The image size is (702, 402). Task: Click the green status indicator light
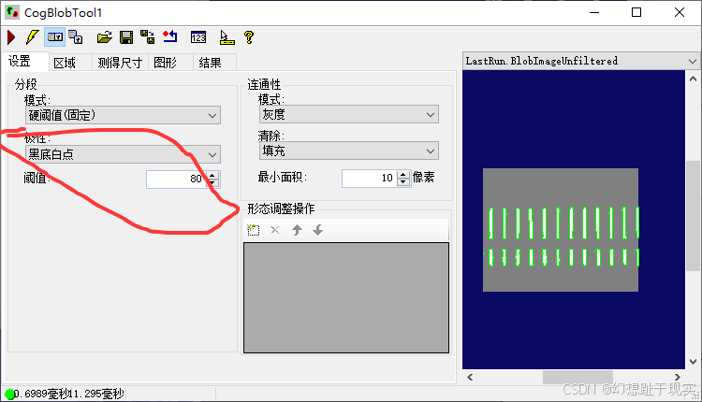pos(9,395)
